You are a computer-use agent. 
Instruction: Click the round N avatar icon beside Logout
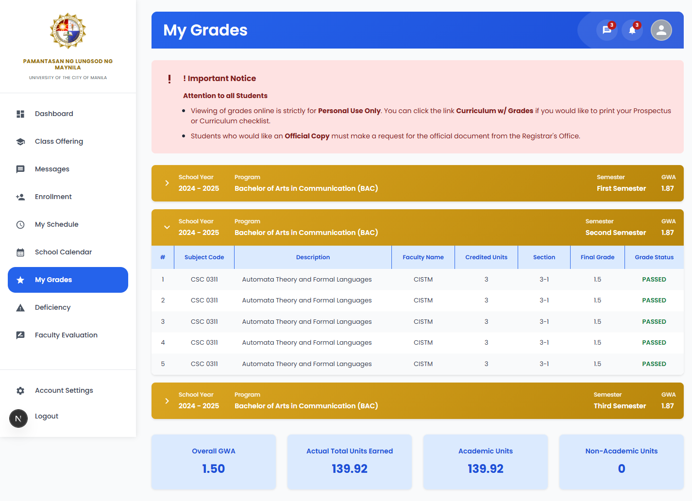(18, 418)
